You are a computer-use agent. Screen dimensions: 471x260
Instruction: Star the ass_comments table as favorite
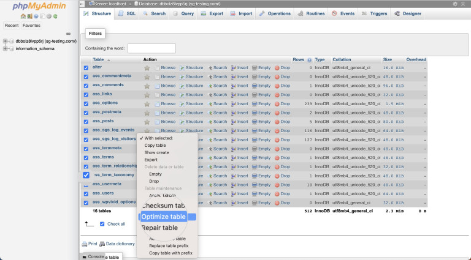[x=147, y=86]
